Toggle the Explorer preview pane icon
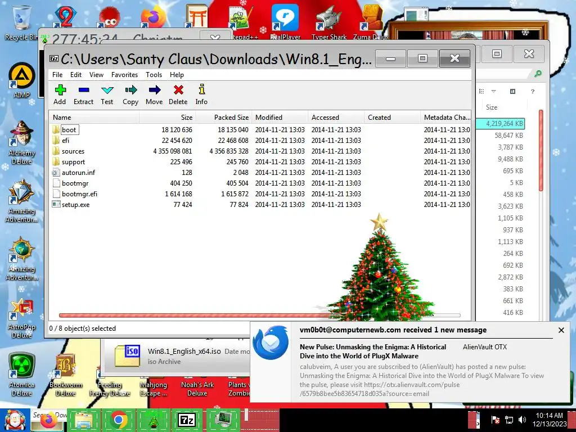This screenshot has width=576, height=432. click(x=512, y=91)
